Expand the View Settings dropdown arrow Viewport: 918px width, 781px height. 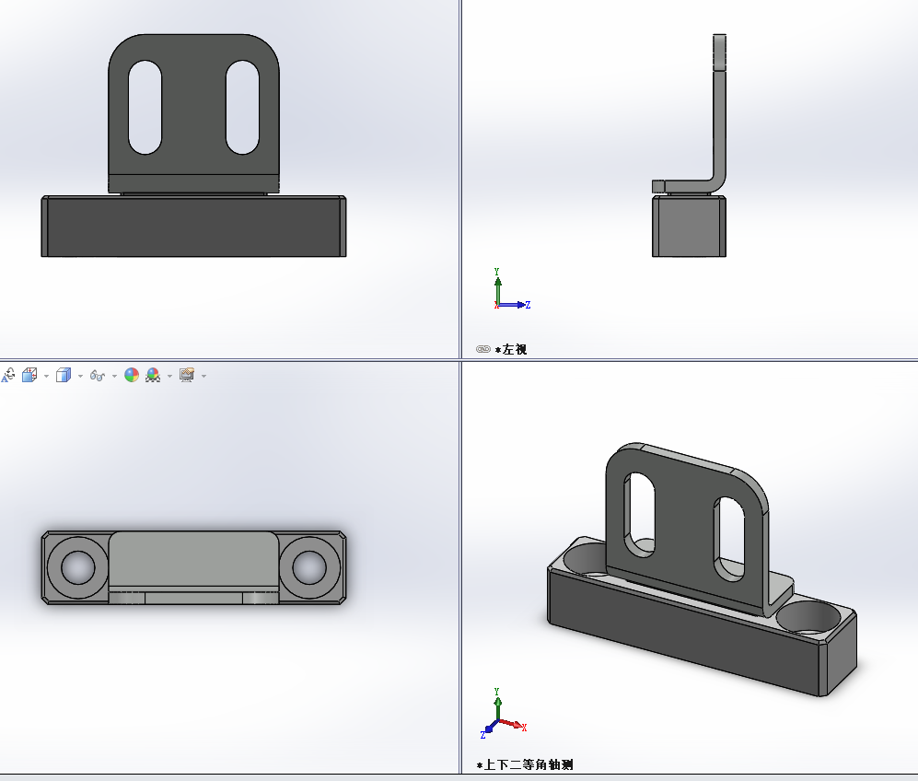203,376
